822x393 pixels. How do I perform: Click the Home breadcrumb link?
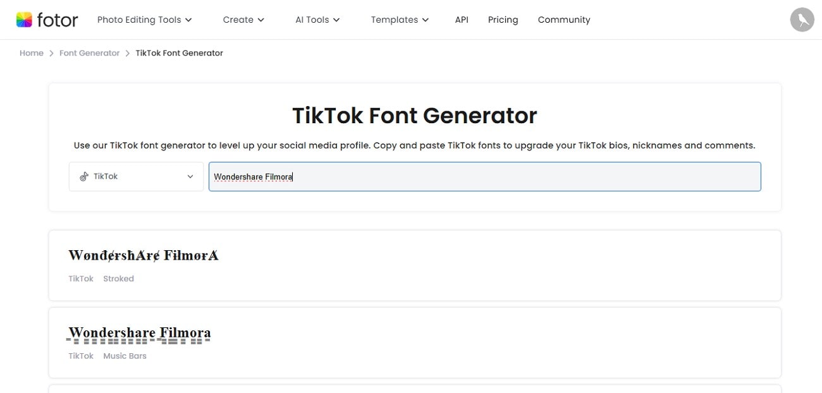point(32,53)
